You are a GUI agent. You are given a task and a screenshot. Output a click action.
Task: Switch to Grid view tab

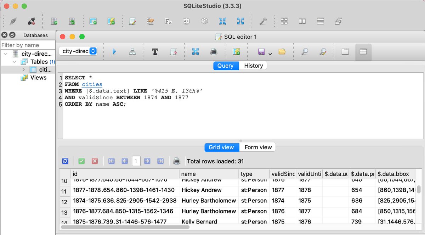pyautogui.click(x=221, y=147)
